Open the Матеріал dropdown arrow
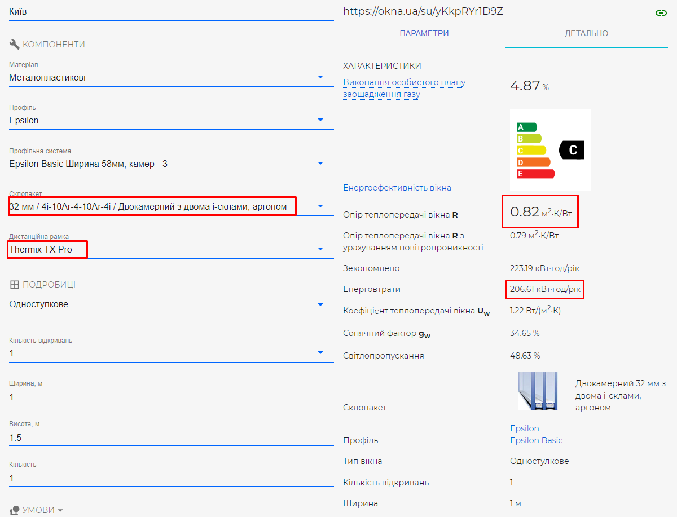The image size is (677, 517). point(320,77)
